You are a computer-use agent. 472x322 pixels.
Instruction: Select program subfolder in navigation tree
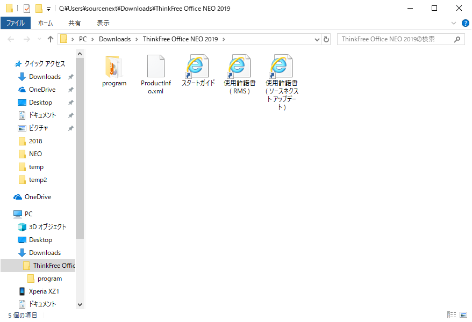(x=49, y=279)
